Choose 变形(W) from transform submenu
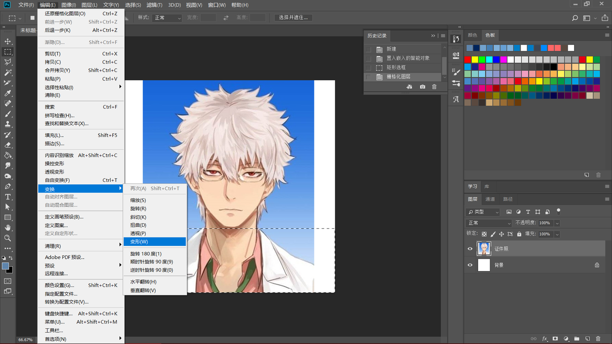Screen dimensions: 612x344 [x=155, y=241]
